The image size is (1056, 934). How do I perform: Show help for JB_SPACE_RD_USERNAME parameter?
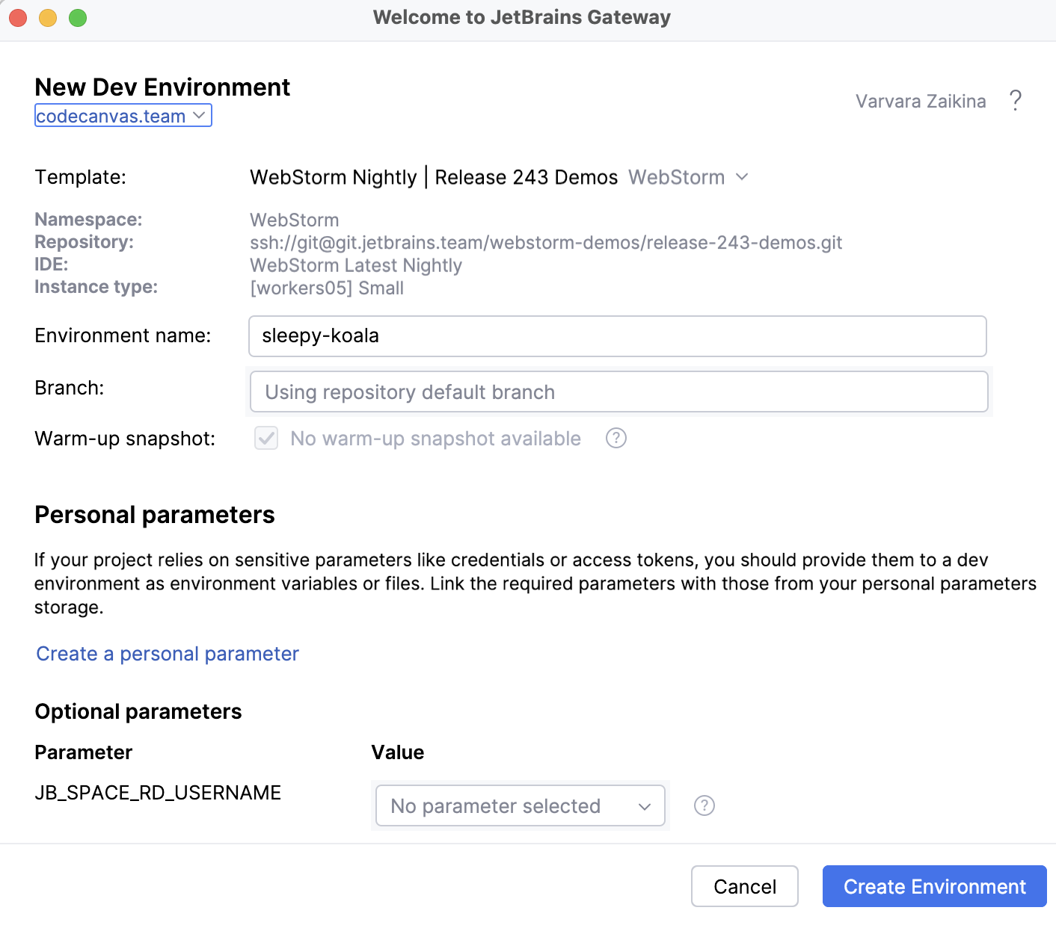(704, 805)
